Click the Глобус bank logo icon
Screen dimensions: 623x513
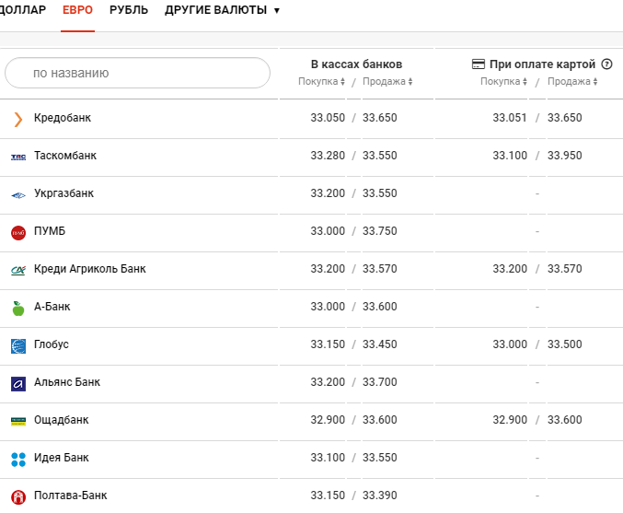pos(18,345)
